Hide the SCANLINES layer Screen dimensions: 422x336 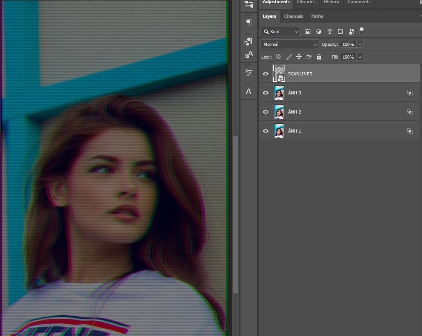[265, 73]
